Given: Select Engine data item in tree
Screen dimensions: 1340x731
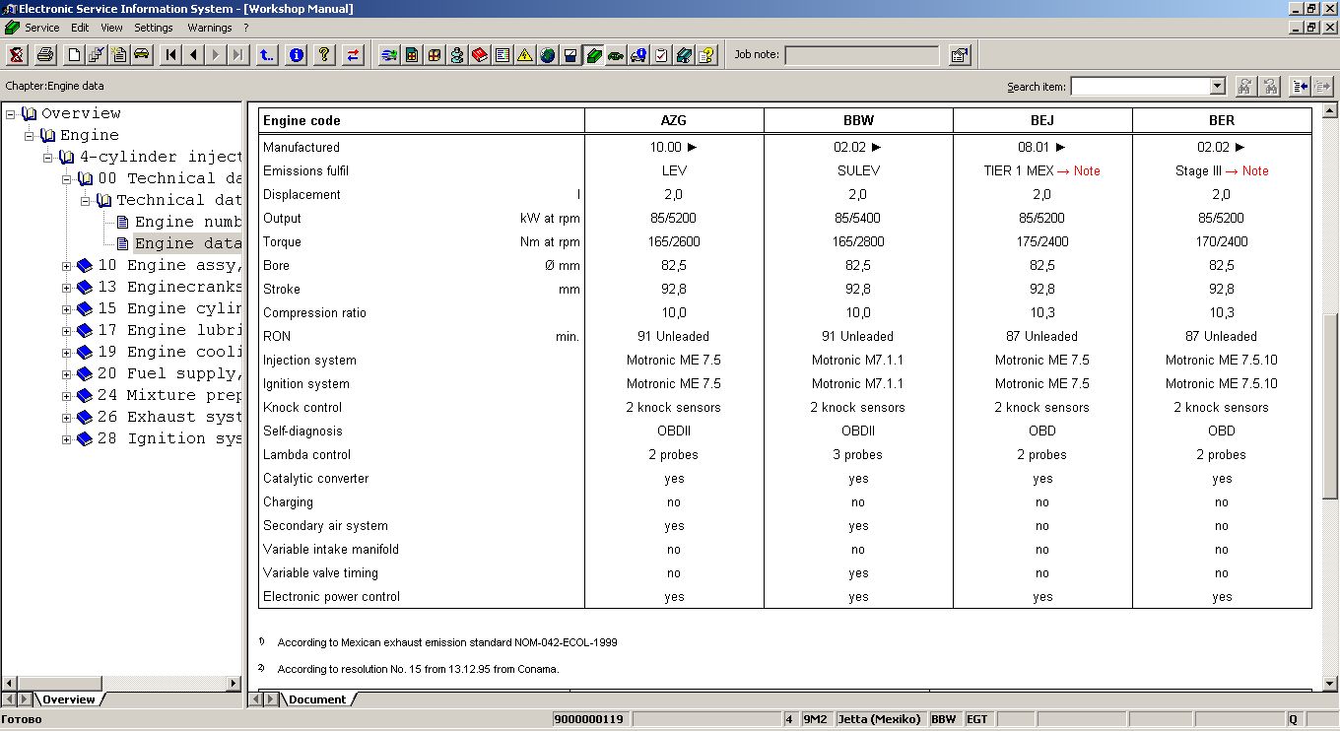Looking at the screenshot, I should point(187,244).
